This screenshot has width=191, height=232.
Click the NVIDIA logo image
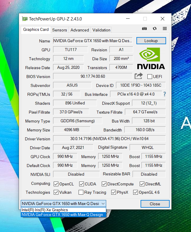151,58
